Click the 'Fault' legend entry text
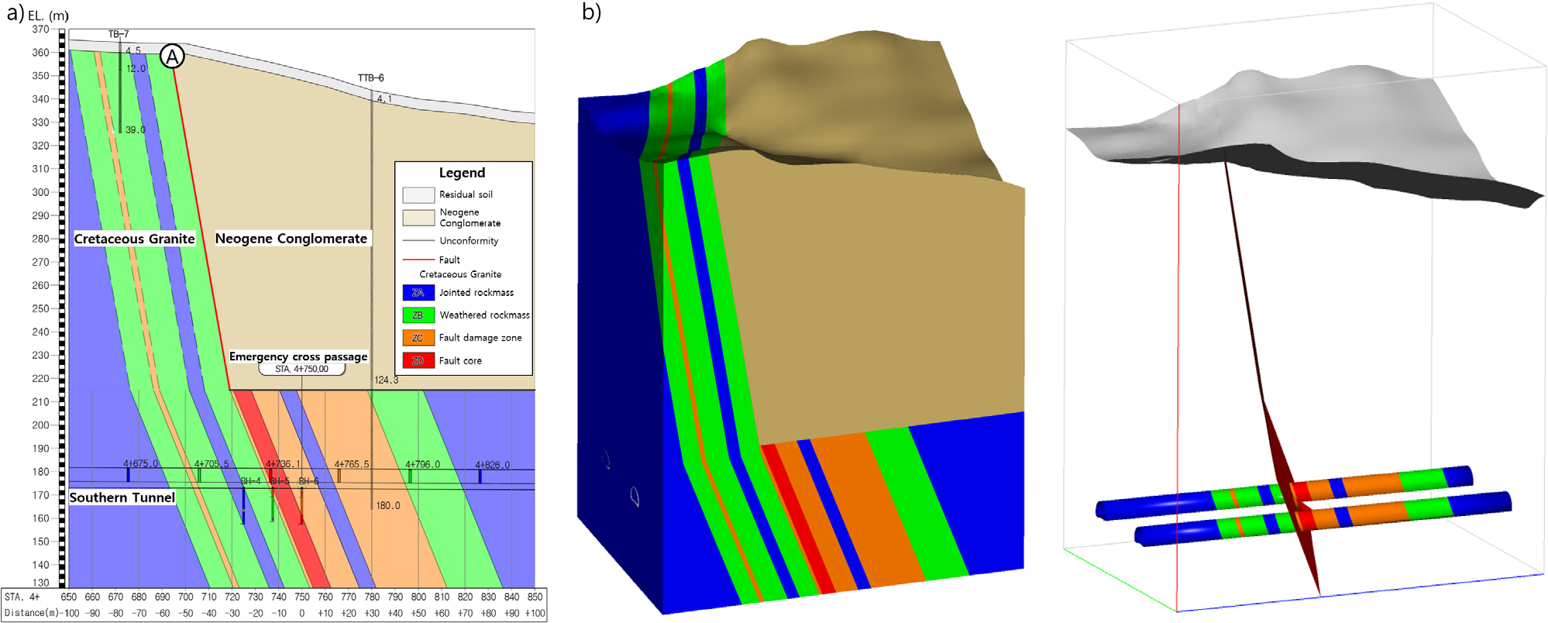1548x623 pixels. (x=449, y=260)
